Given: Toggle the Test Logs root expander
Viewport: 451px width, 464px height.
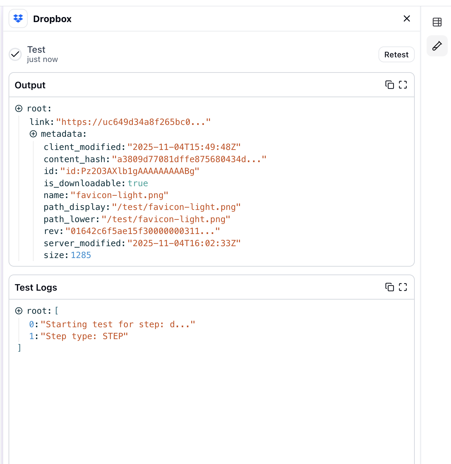Looking at the screenshot, I should click(x=19, y=311).
